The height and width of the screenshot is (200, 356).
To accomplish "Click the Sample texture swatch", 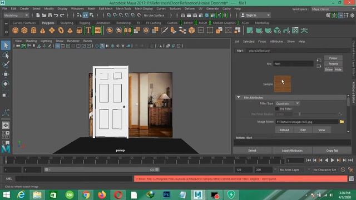I will point(283,84).
